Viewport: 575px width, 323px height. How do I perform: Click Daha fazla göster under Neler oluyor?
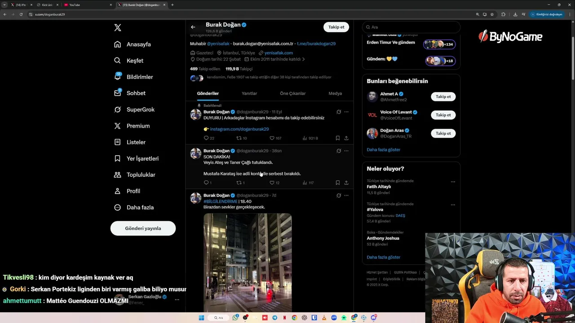click(x=383, y=257)
